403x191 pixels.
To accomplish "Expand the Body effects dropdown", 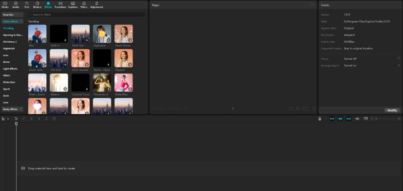I will coord(12,109).
